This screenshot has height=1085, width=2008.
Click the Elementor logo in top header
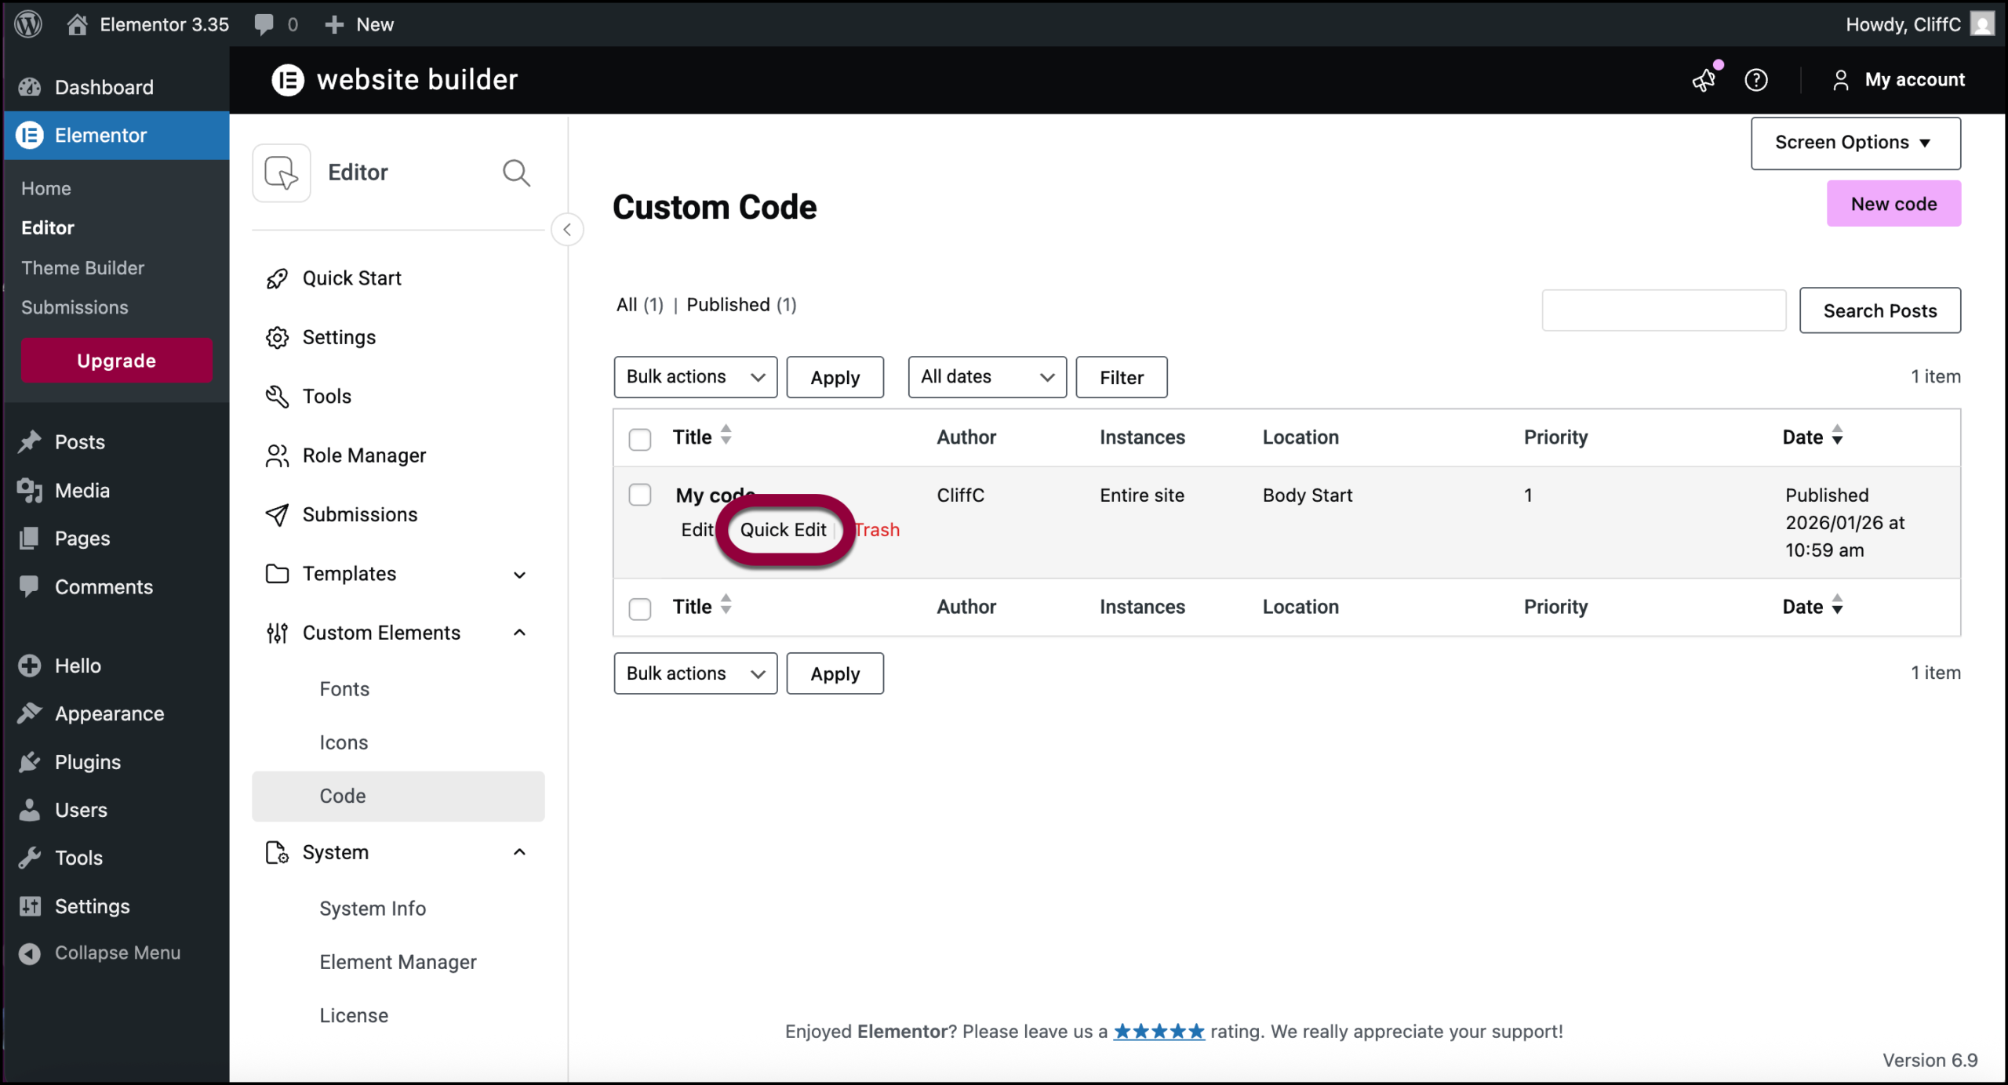tap(288, 79)
